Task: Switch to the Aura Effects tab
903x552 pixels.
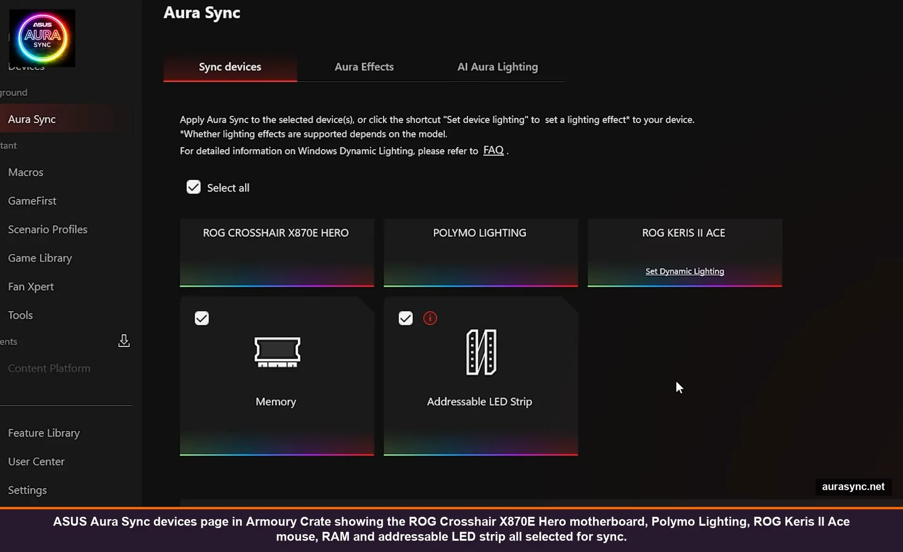Action: coord(364,67)
